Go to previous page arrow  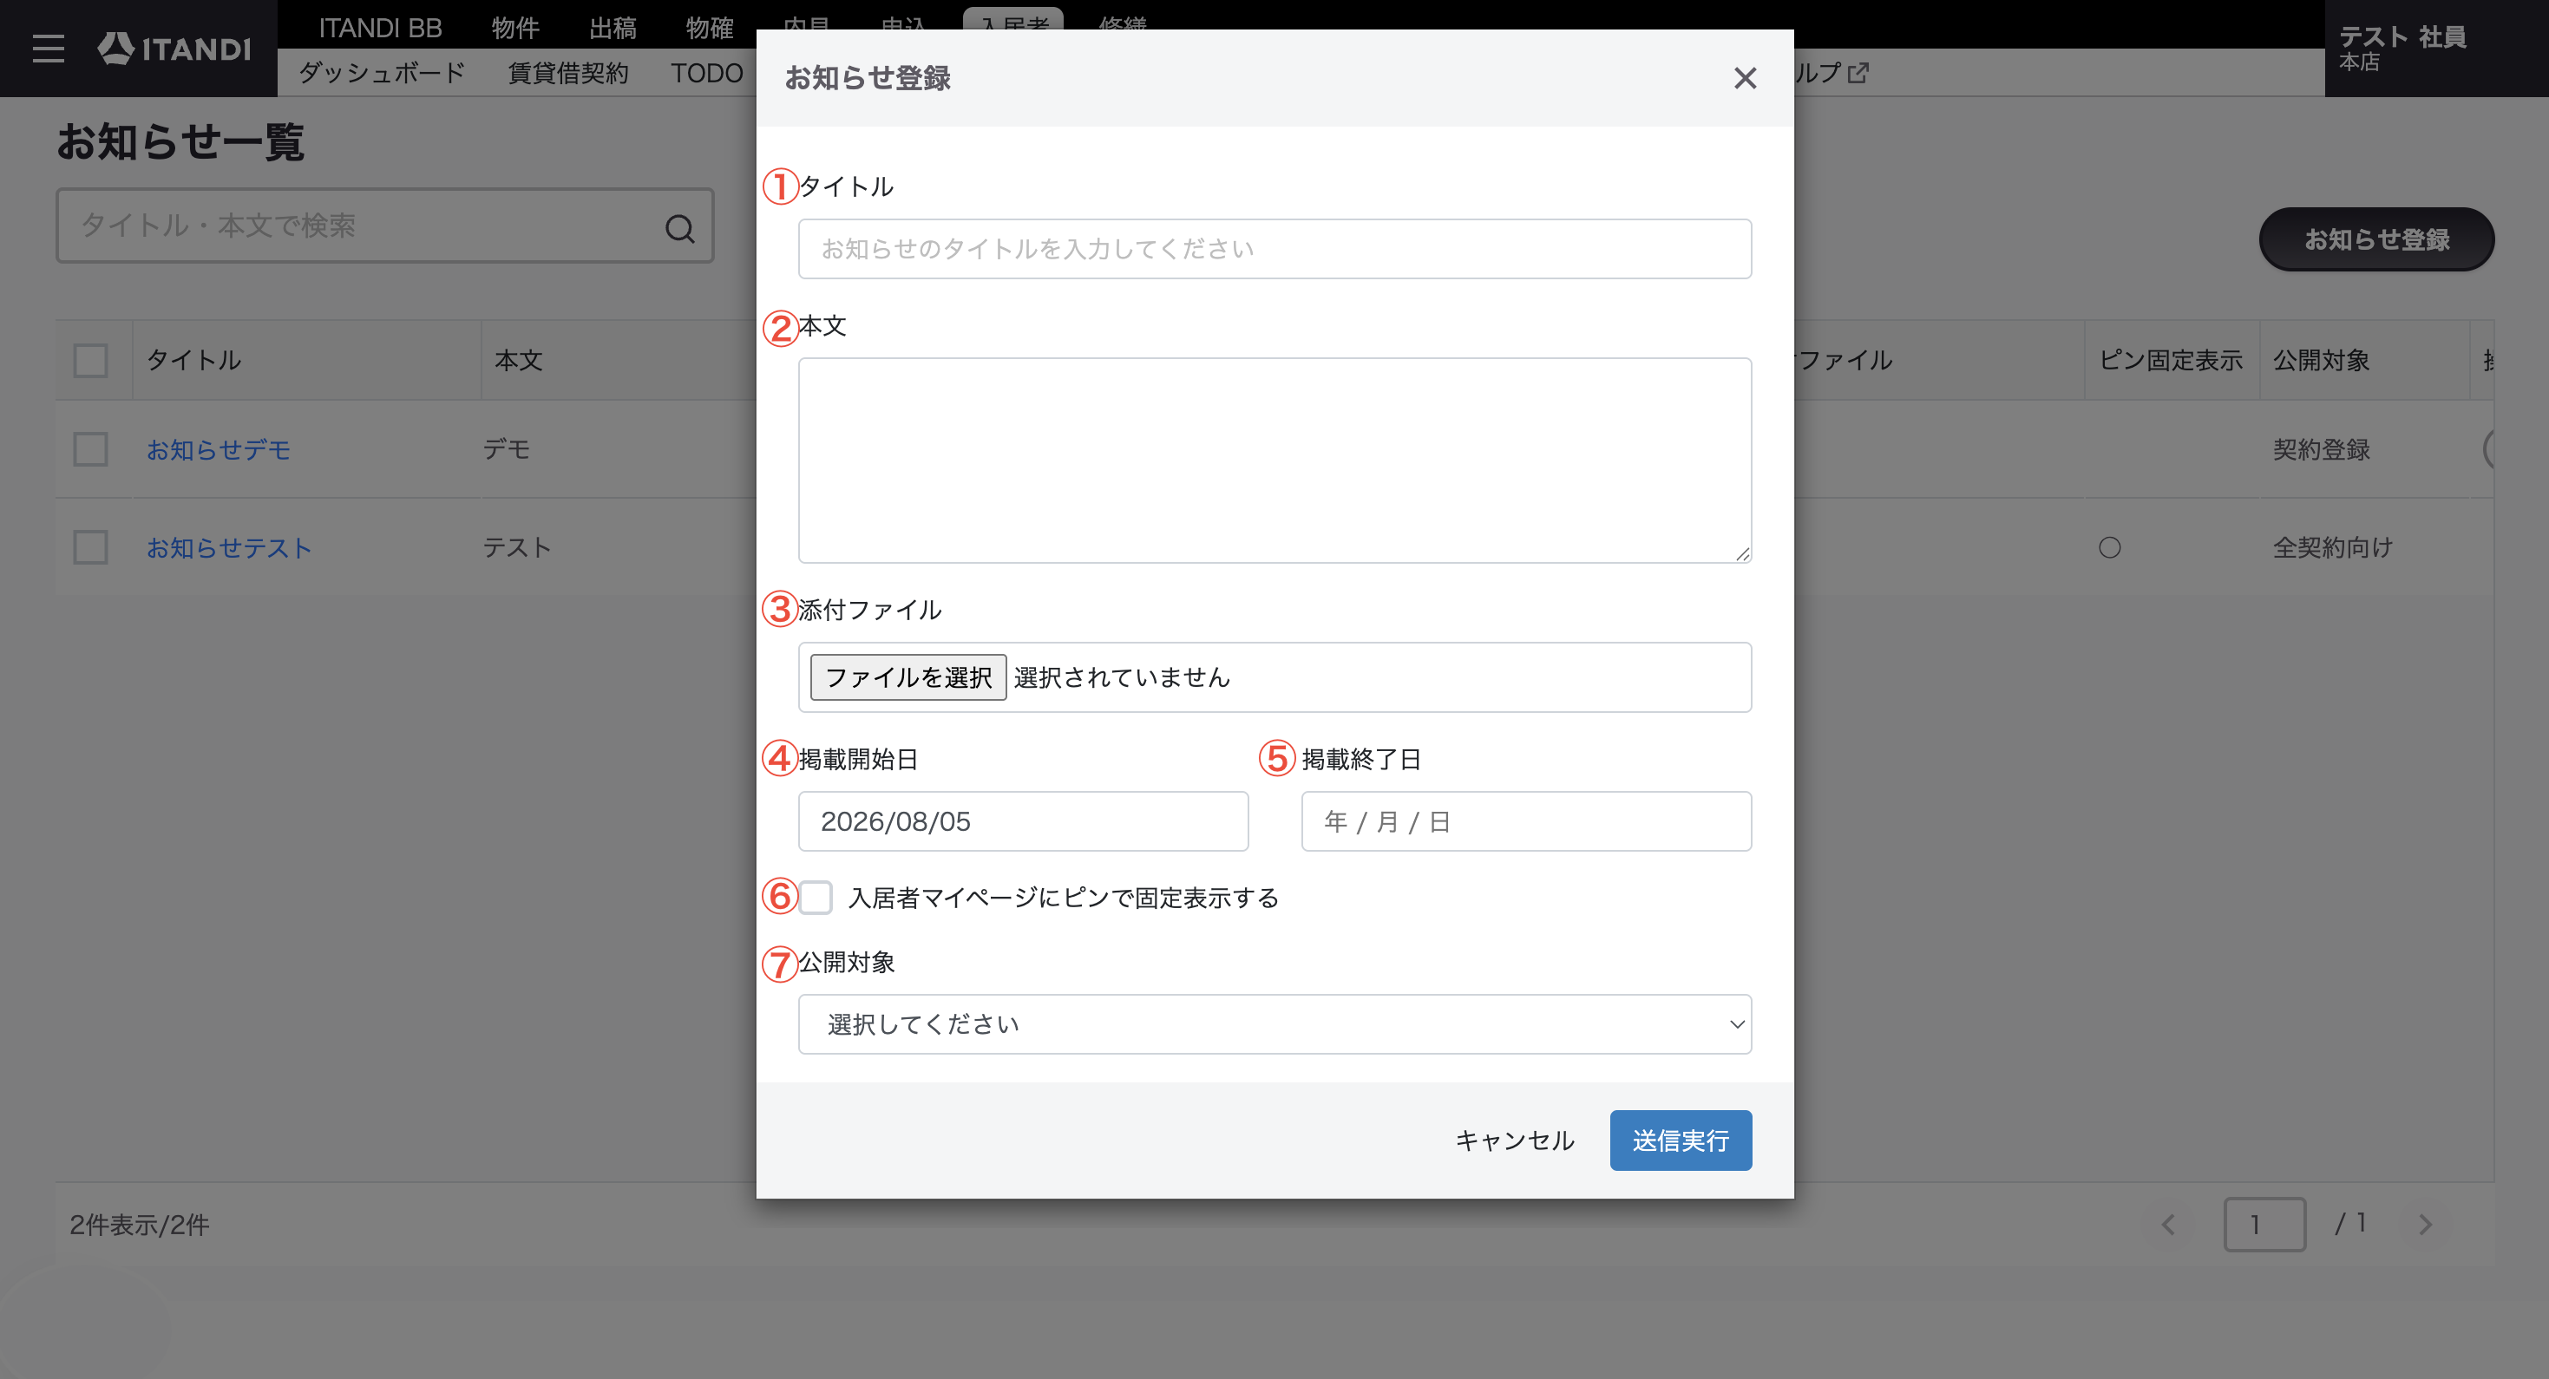[2168, 1225]
